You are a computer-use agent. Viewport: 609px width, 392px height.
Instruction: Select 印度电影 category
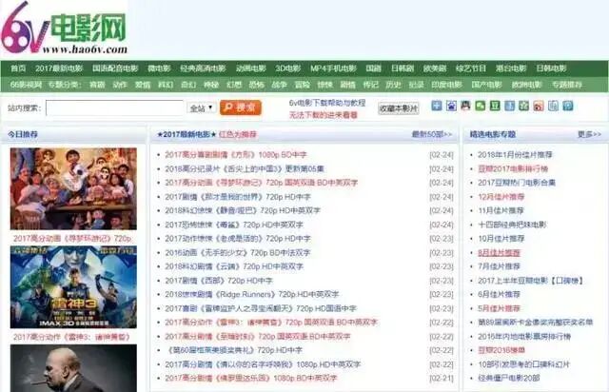click(x=446, y=85)
